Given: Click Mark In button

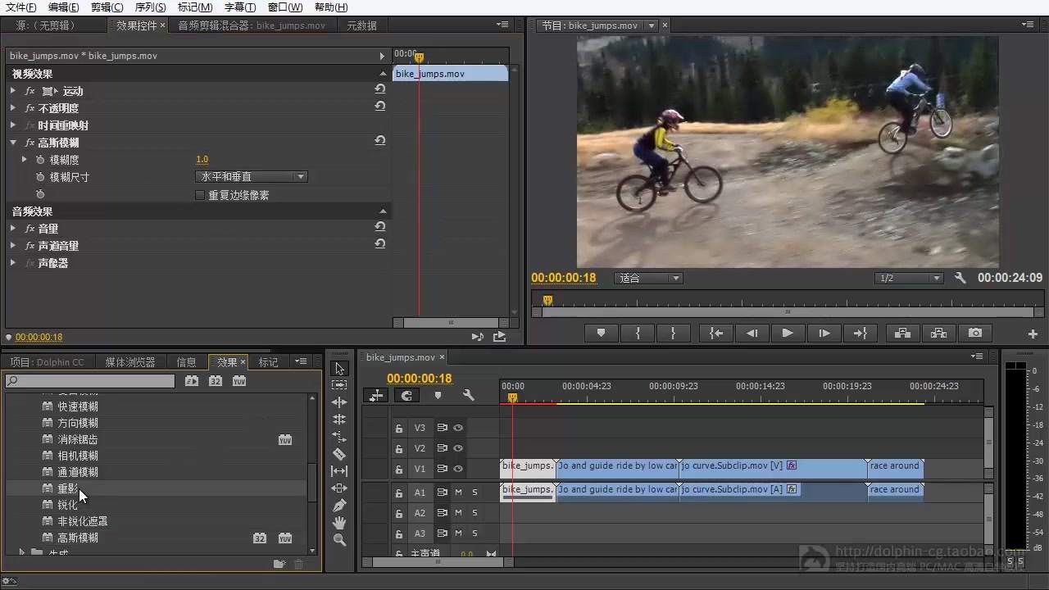Looking at the screenshot, I should pyautogui.click(x=638, y=334).
